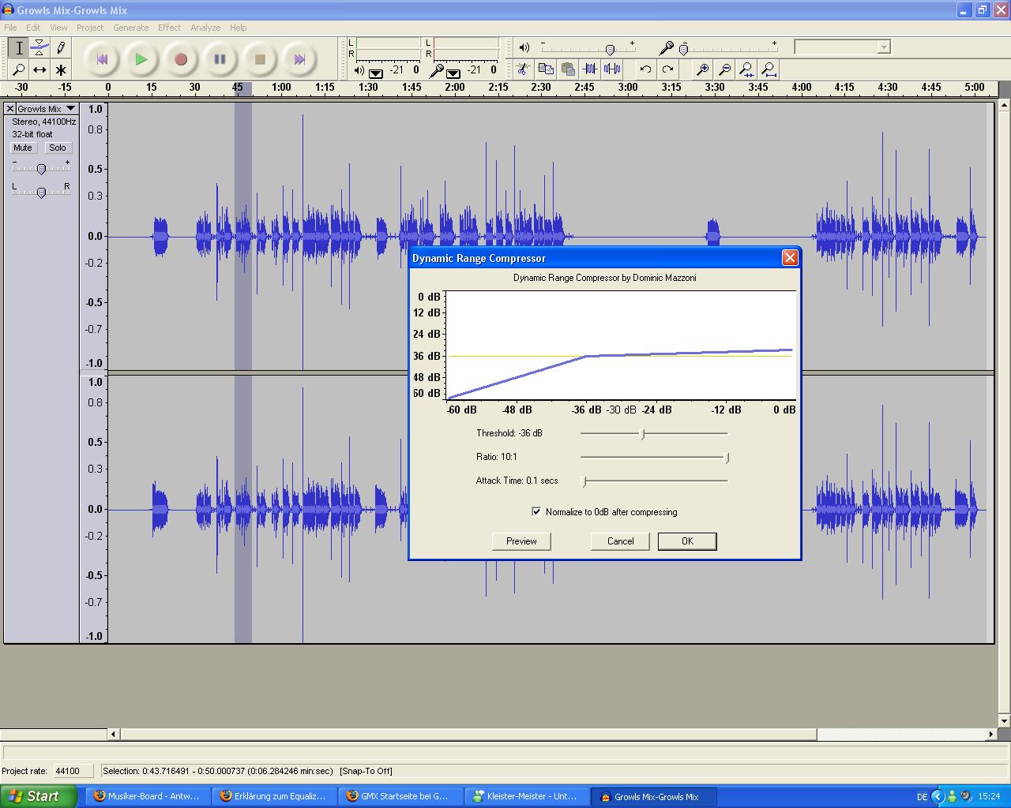Click the Silence Selection icon
This screenshot has width=1011, height=808.
(x=612, y=69)
